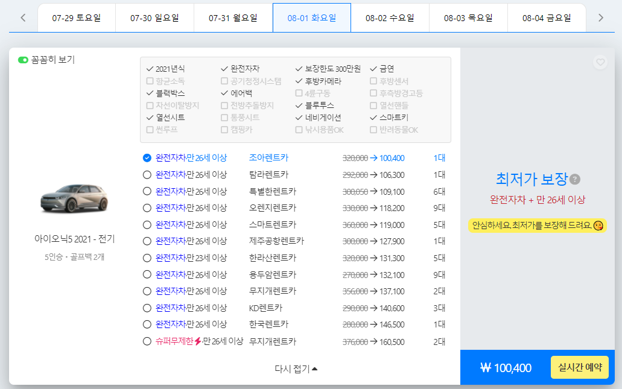Choose the KD렌트카 option
This screenshot has height=389, width=622.
(x=148, y=308)
